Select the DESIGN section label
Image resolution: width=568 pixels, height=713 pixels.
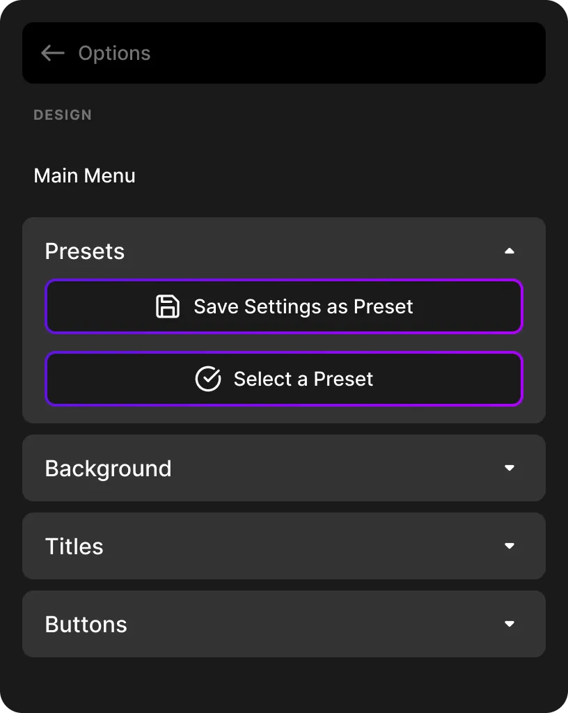pyautogui.click(x=63, y=115)
